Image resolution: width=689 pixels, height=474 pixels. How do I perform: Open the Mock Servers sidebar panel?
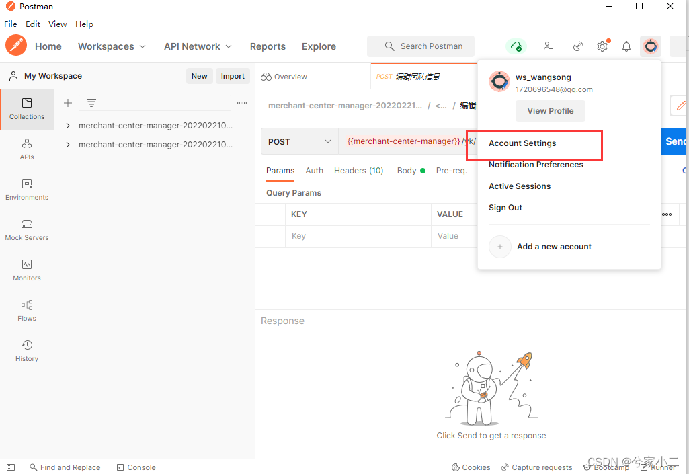coord(27,230)
